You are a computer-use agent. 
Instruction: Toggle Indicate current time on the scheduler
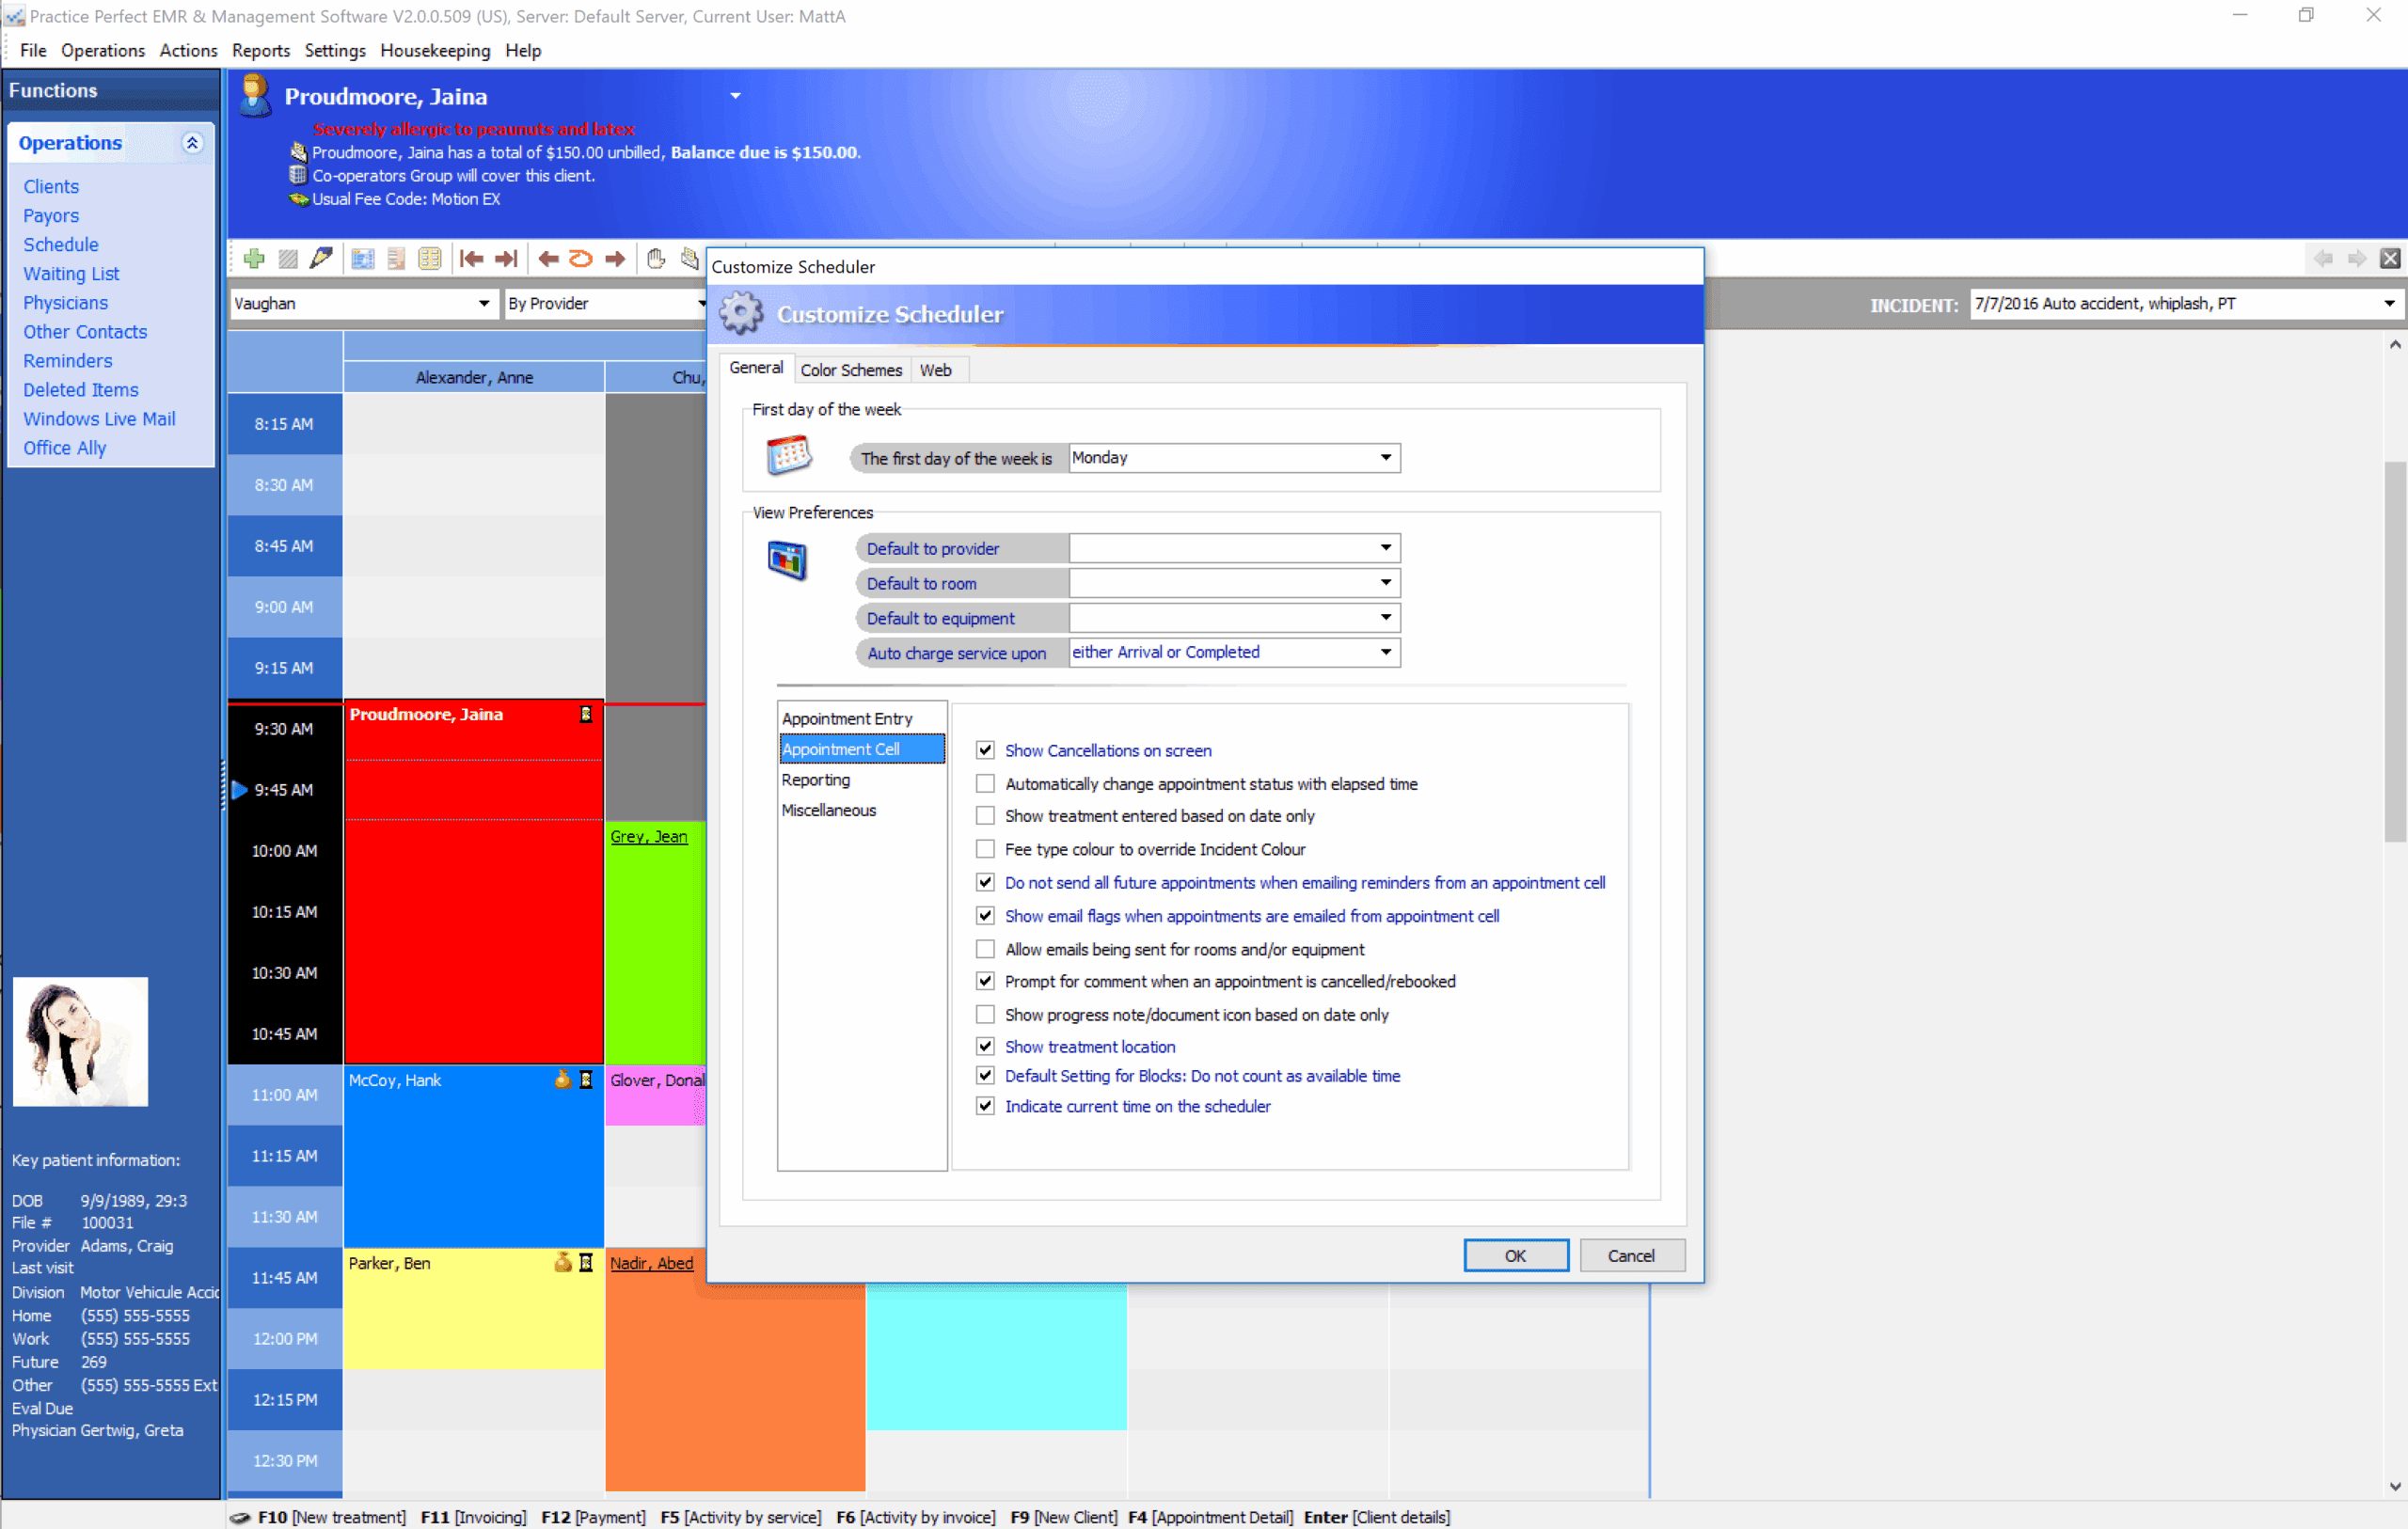985,1106
